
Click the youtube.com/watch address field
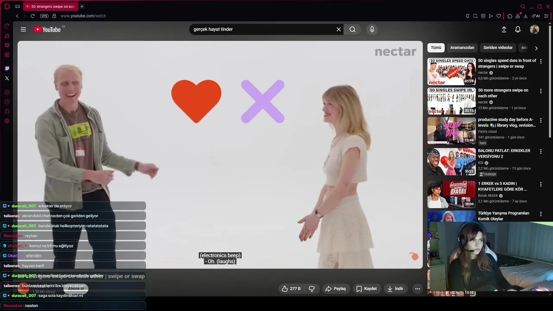tap(83, 16)
